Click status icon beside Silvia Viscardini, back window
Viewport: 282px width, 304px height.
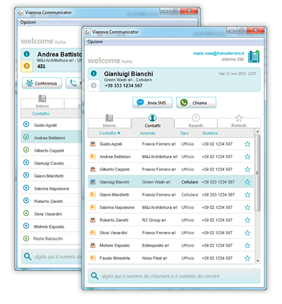(26, 214)
